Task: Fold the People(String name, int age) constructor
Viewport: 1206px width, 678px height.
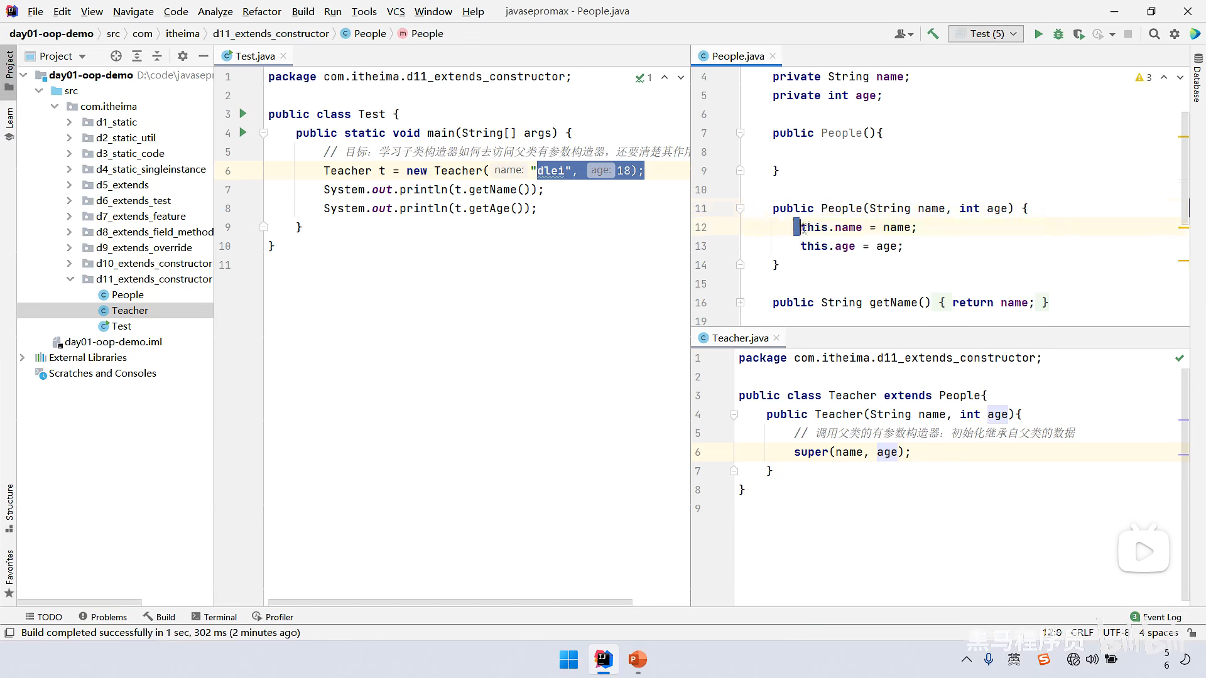Action: tap(740, 208)
